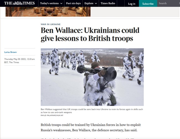Screen dimensions: 180x139
Task: Click the photo caption about UK troops
Action: pos(92,111)
